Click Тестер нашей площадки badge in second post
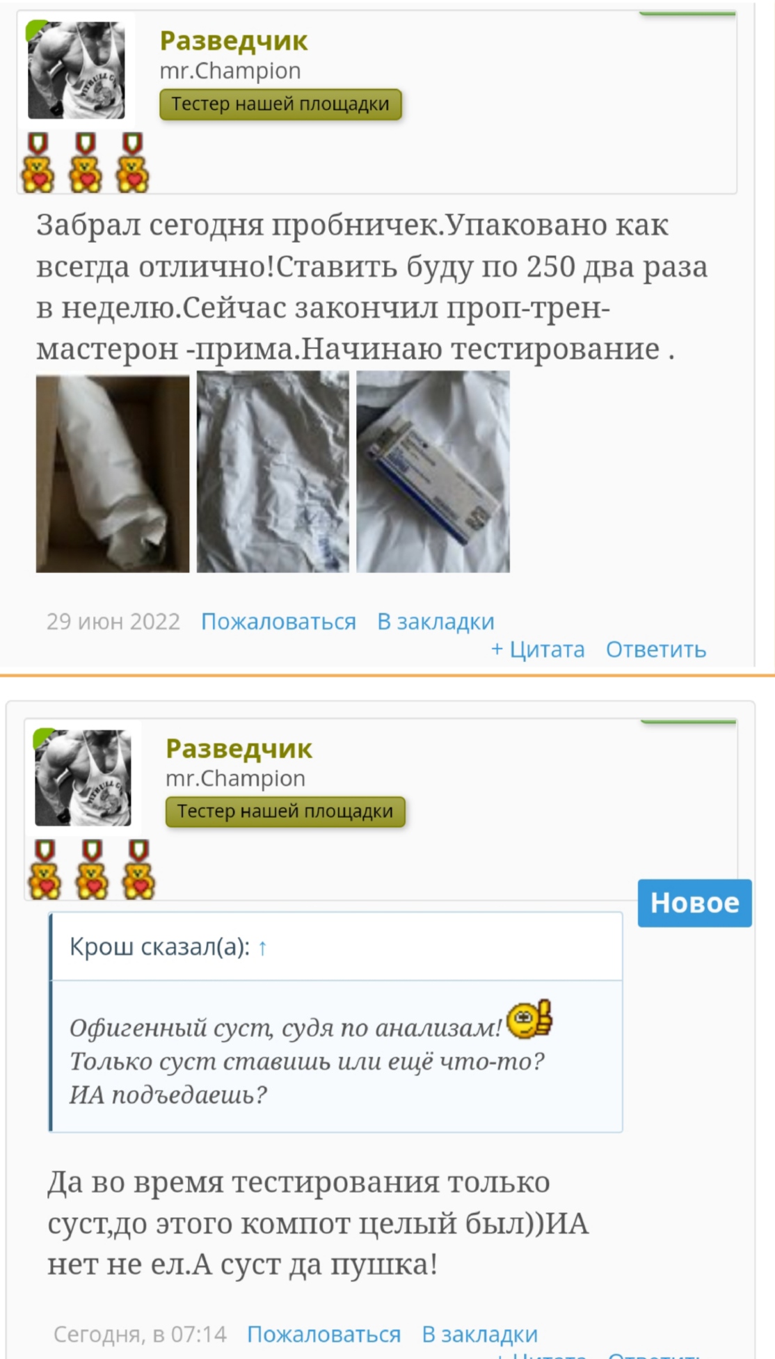775x1359 pixels. click(x=285, y=811)
